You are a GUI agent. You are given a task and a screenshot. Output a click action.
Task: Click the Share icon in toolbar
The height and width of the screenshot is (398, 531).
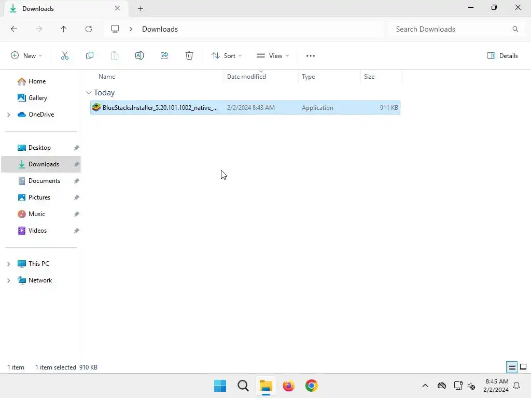tap(164, 56)
